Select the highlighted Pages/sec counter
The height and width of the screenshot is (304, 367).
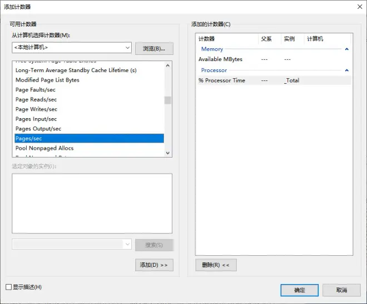click(89, 139)
